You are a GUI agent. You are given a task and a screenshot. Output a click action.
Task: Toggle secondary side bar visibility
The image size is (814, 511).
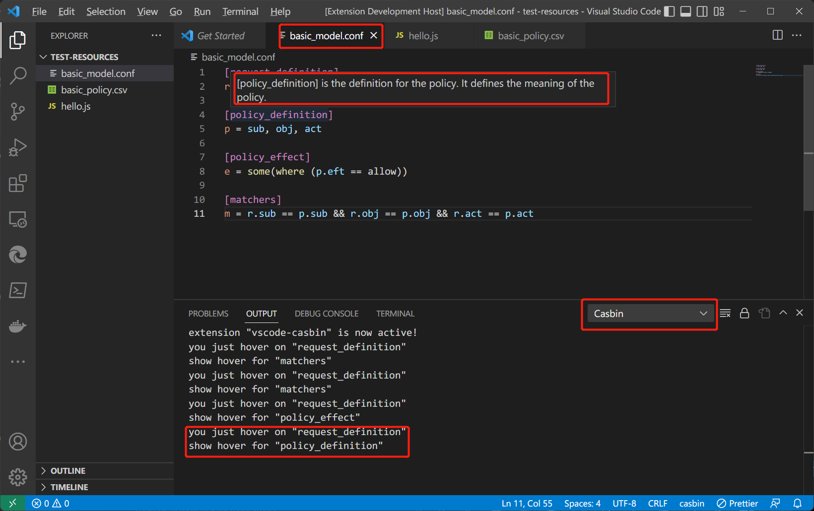[x=702, y=11]
